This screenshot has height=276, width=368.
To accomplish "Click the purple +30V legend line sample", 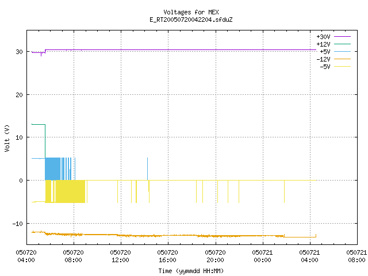I will (x=342, y=37).
